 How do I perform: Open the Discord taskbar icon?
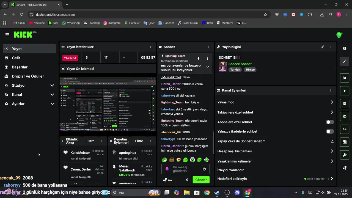[x=237, y=193]
